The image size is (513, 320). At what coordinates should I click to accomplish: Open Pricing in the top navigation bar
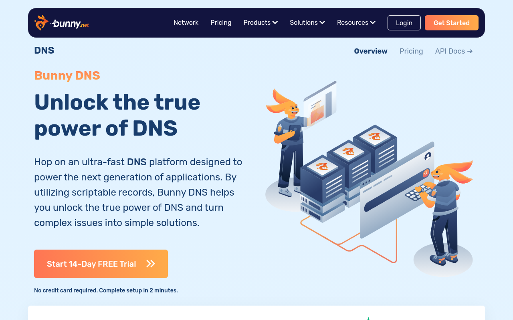(x=221, y=23)
